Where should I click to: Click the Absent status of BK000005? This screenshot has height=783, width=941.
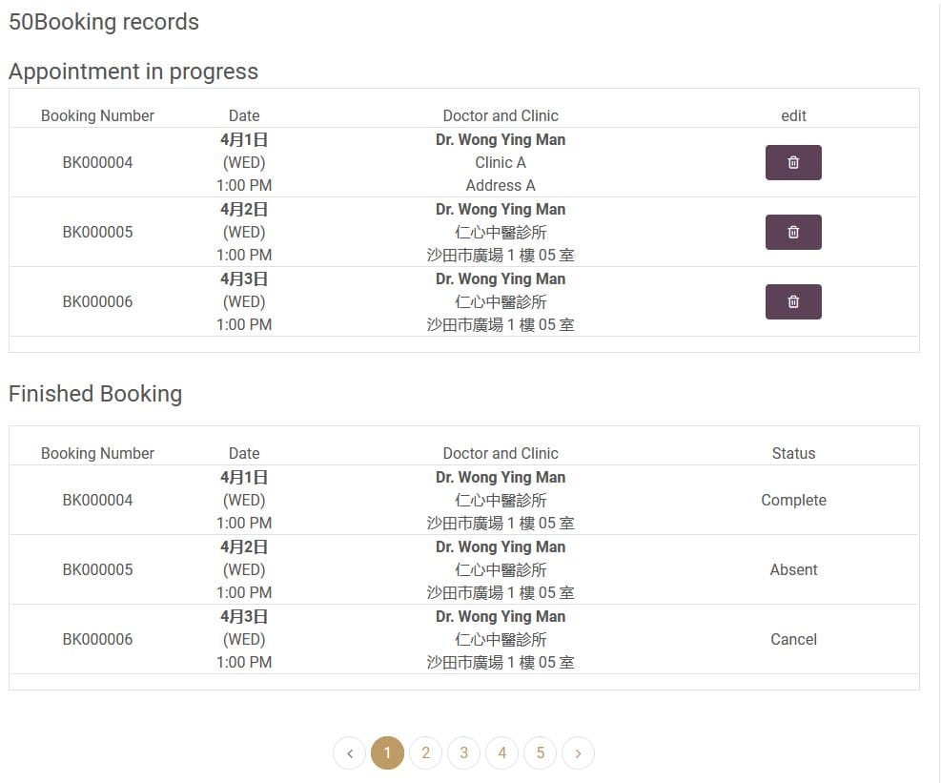tap(793, 569)
